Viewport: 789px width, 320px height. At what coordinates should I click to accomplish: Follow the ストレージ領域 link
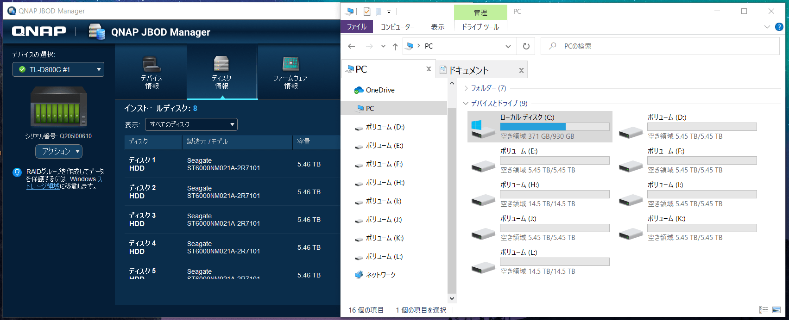point(43,186)
